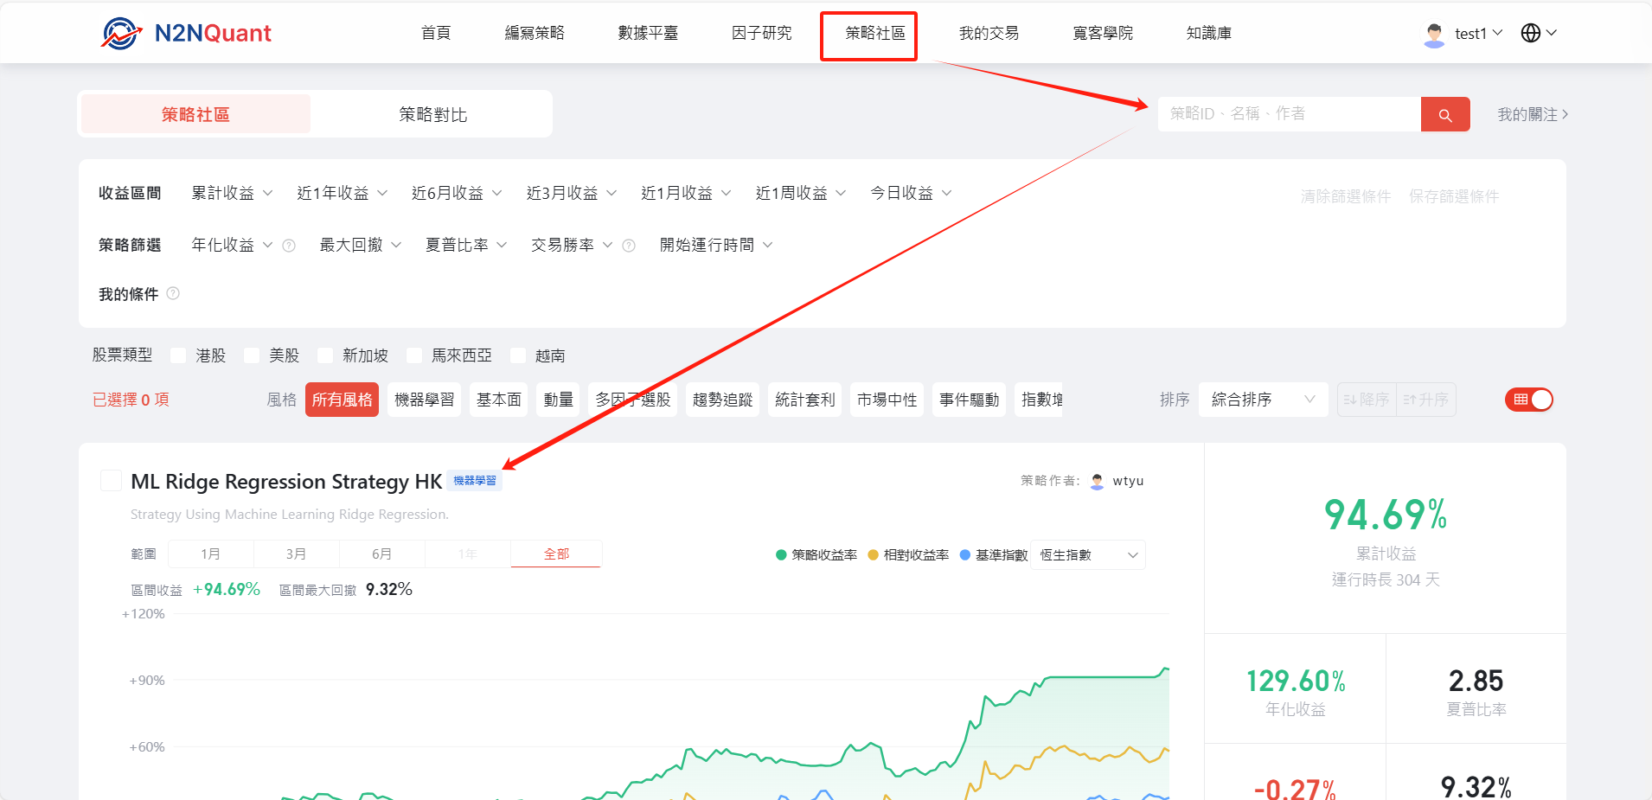
Task: Expand the 近1周收益 dropdown
Action: tap(801, 193)
